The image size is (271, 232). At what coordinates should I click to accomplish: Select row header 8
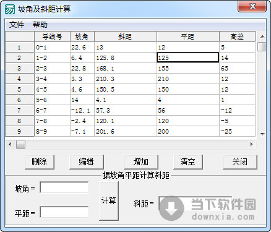click(x=20, y=121)
